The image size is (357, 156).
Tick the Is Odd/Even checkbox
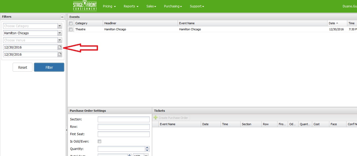(100, 142)
